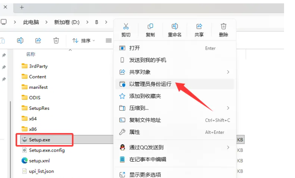The width and height of the screenshot is (295, 178).
Task: Select 显示更多选项 menu entry
Action: [145, 174]
